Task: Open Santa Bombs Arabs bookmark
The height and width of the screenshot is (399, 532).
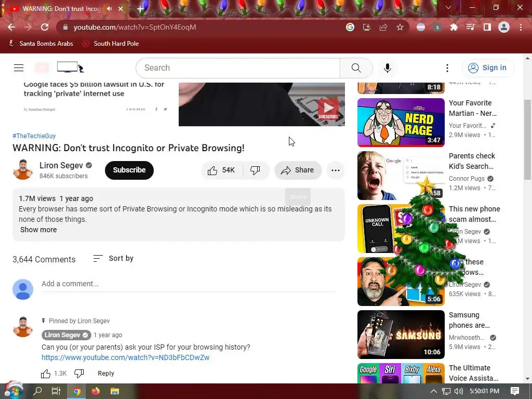Action: coord(41,44)
